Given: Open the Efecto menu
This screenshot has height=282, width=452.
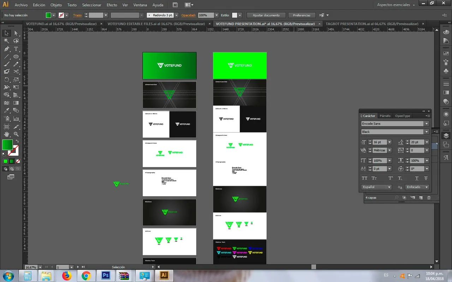Looking at the screenshot, I should 112,5.
